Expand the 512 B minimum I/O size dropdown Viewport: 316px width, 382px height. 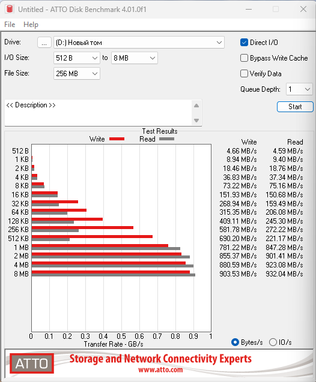(x=77, y=58)
